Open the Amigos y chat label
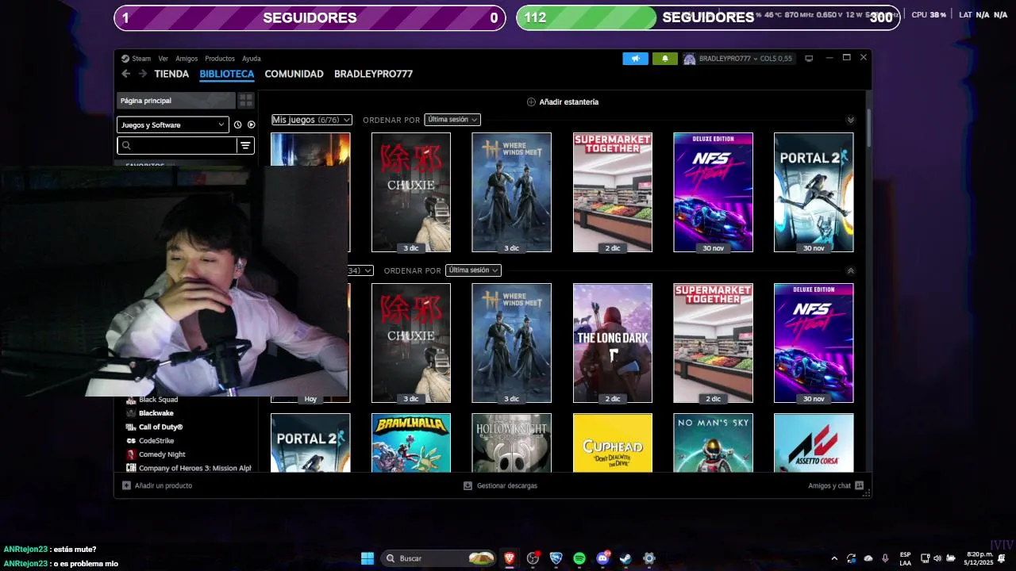Image resolution: width=1016 pixels, height=571 pixels. 829,485
